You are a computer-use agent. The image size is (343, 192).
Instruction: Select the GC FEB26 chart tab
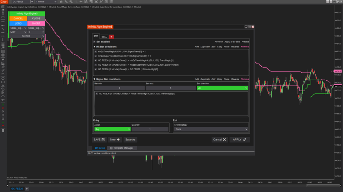17,188
